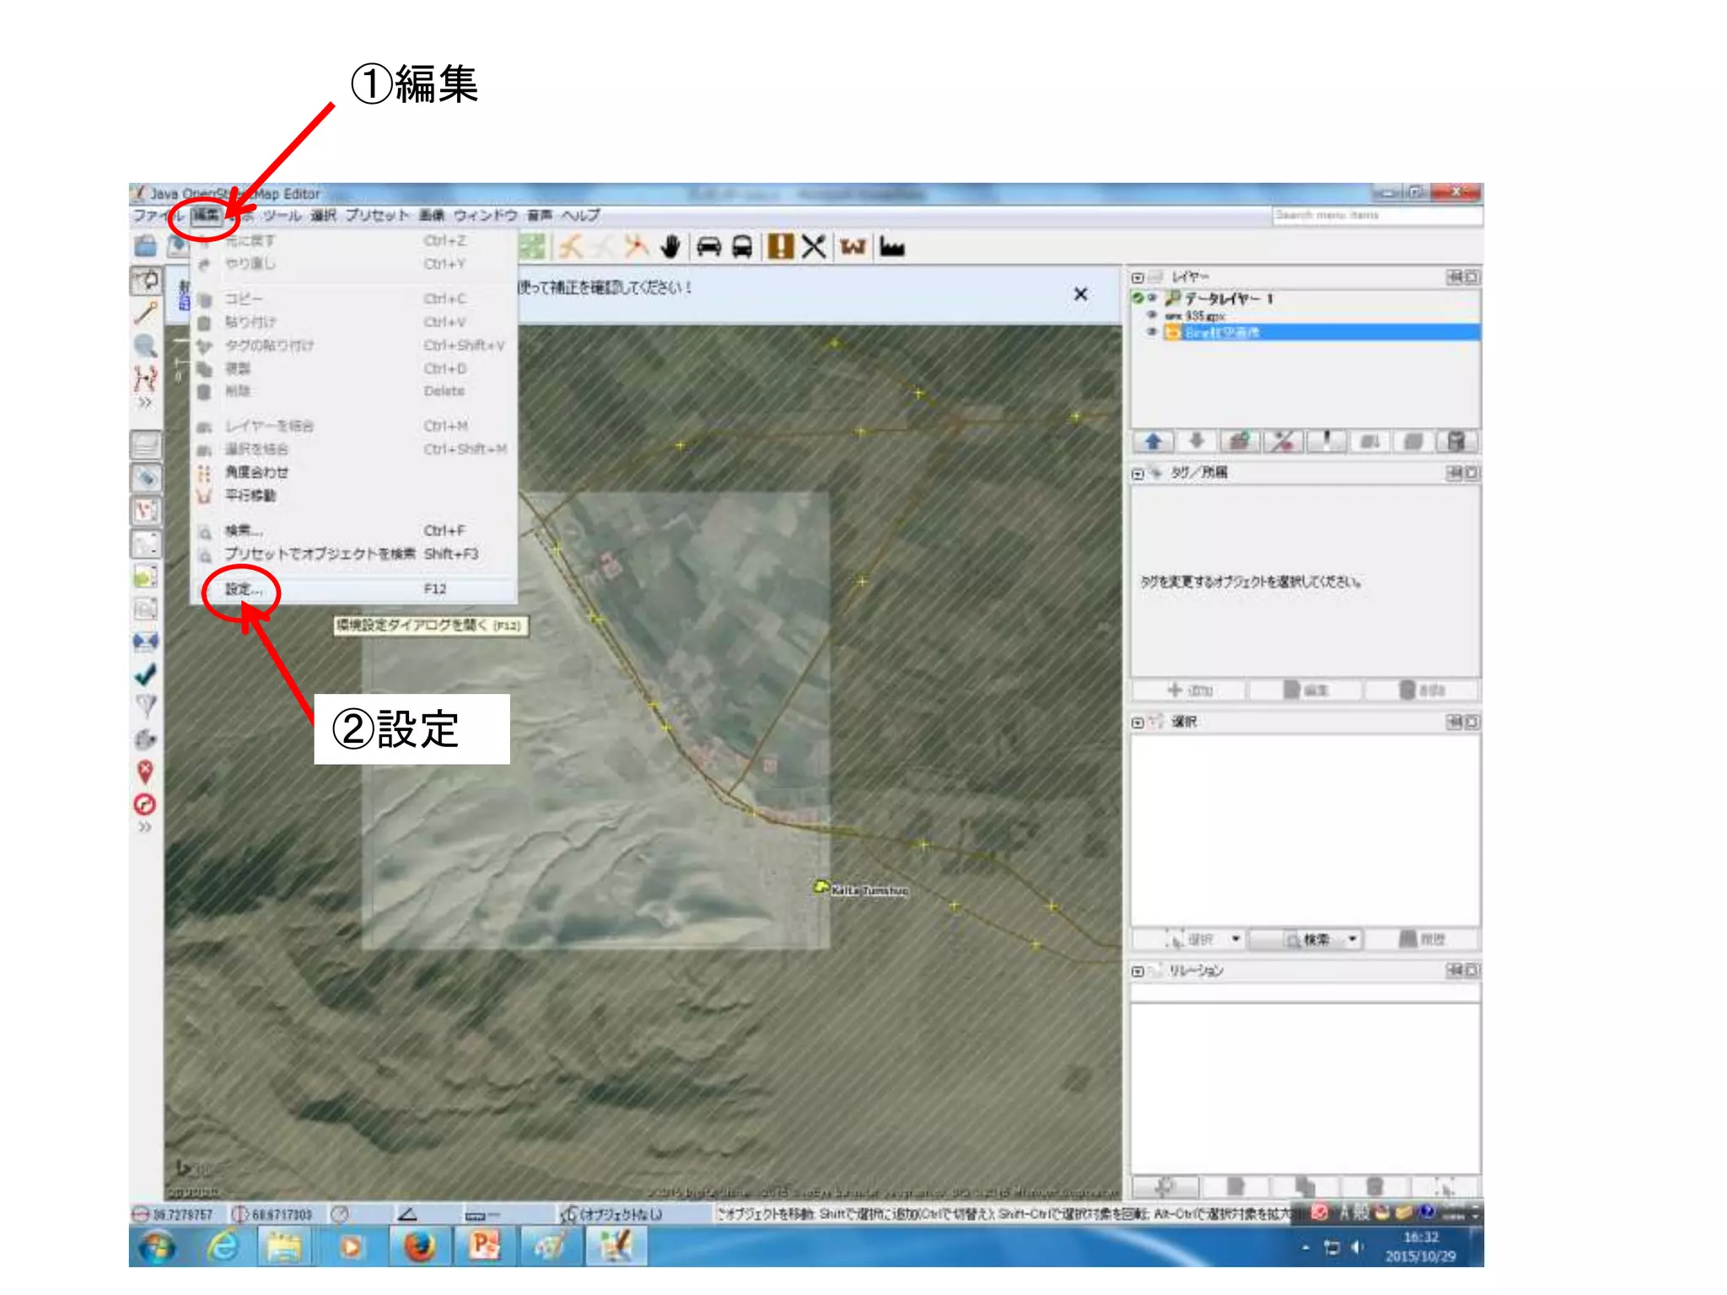Click the blue move layer up arrow
The image size is (1727, 1295).
(1153, 441)
